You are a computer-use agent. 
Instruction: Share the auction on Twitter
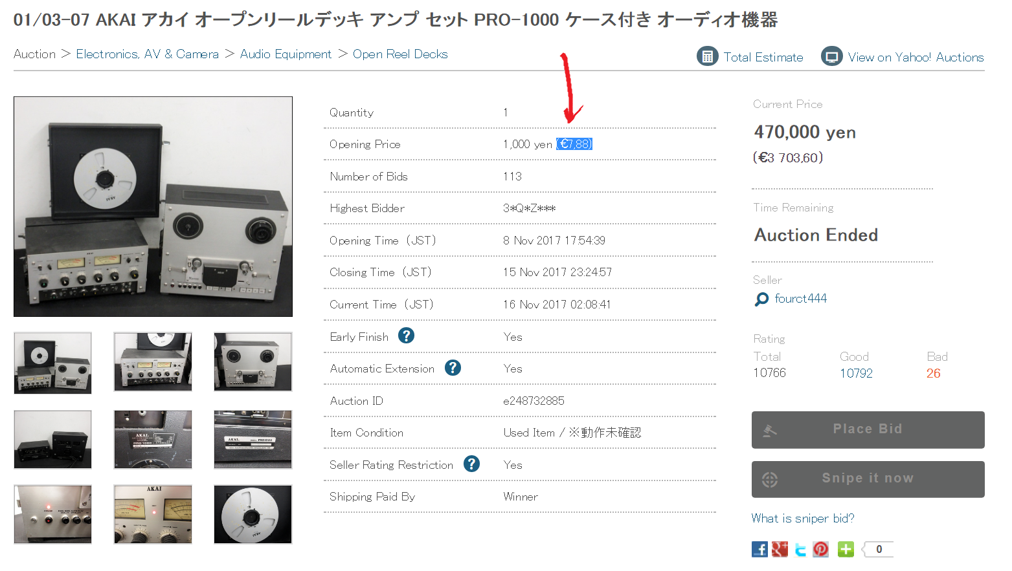pos(801,549)
